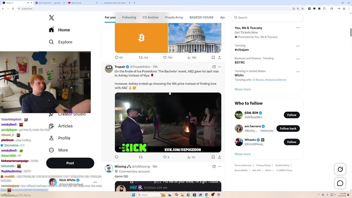Open more options for You, Me & Tuscany ad
The image size is (352, 198).
[298, 28]
